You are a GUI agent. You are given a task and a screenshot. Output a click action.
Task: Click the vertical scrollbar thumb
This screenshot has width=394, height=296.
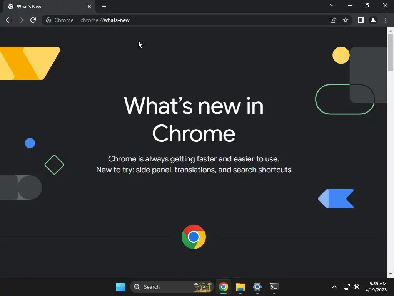(x=391, y=52)
